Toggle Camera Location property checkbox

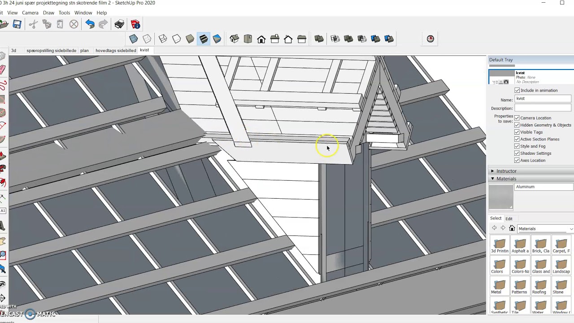(517, 118)
